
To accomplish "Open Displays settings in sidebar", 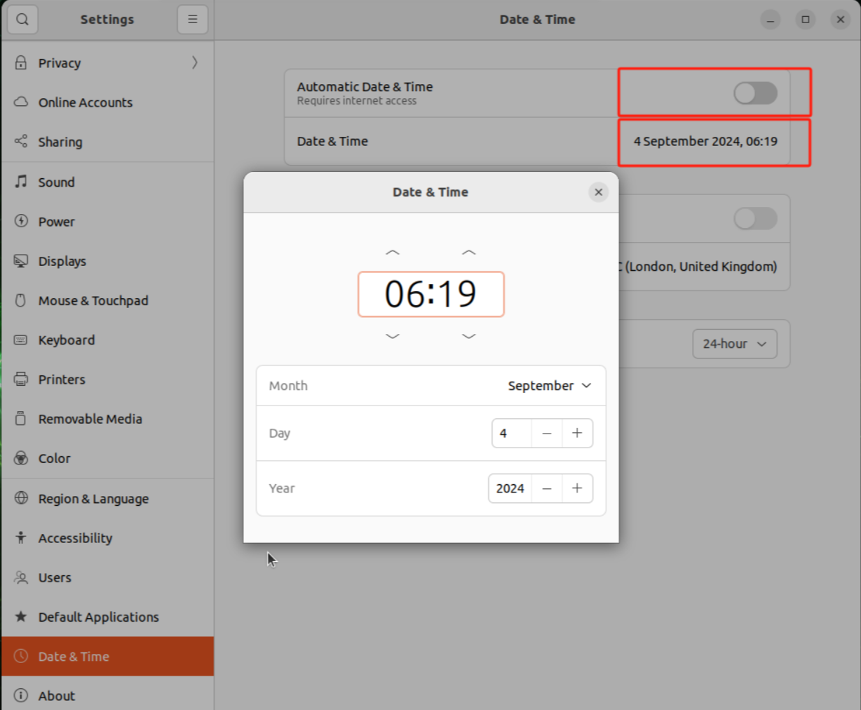I will click(x=62, y=261).
